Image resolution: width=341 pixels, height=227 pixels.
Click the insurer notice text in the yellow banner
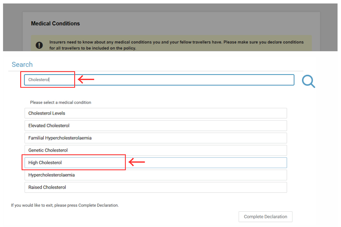(x=176, y=45)
